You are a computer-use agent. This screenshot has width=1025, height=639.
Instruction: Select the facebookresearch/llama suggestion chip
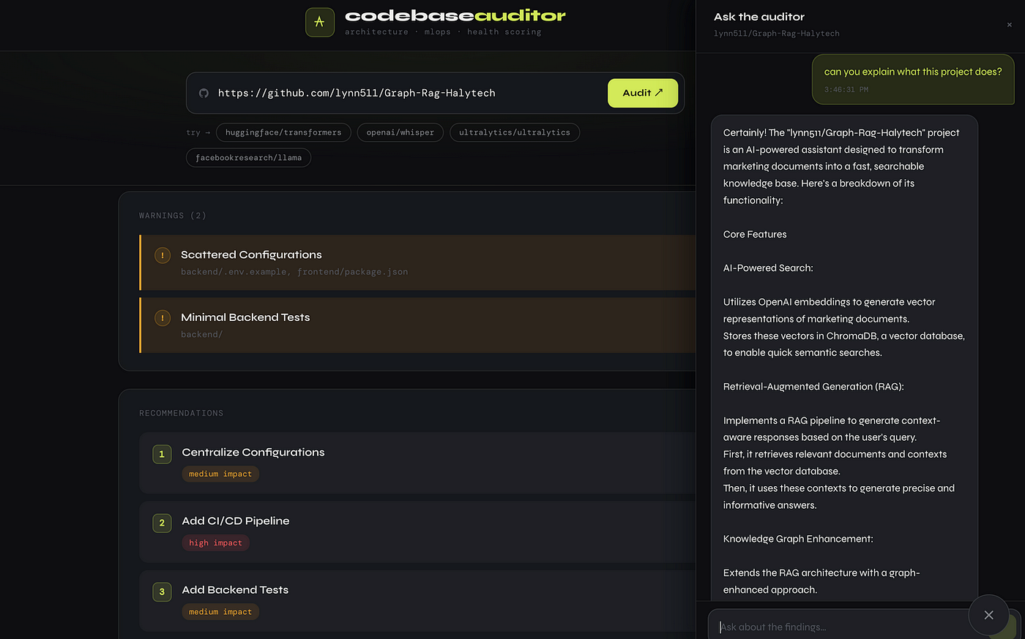[x=248, y=157]
